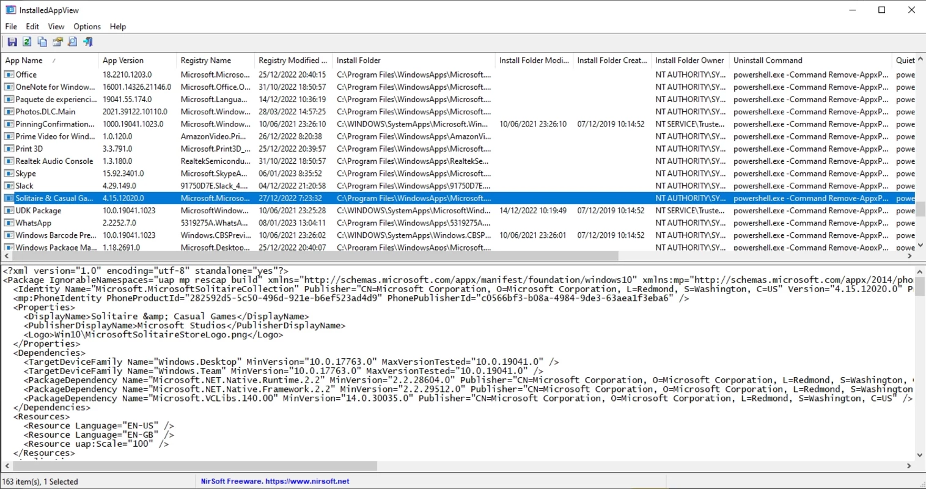
Task: Click the Save Selected Items toolbar icon
Action: coord(12,42)
